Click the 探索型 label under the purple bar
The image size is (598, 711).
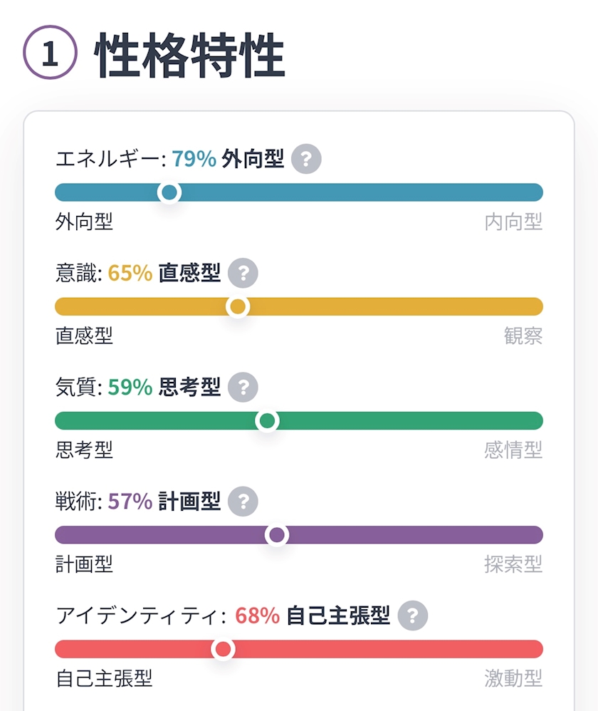[x=513, y=565]
